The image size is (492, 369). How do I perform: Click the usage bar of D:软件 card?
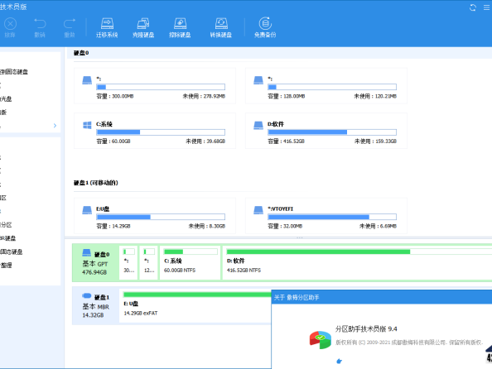click(332, 132)
